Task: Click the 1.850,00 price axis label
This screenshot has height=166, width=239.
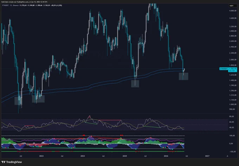Action: (x=233, y=65)
